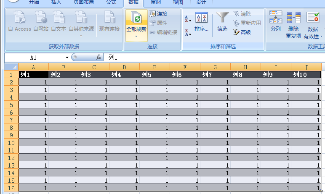Viewport: 325px width, 194px height.
Task: Open the 全部刷新 dropdown arrow
Action: 136,36
